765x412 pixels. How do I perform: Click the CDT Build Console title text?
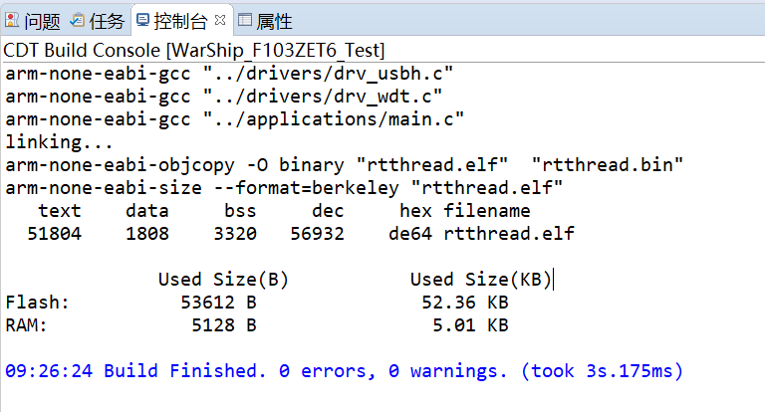click(x=194, y=50)
